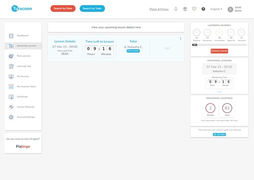Click the Certificate sidebar icon
The height and width of the screenshot is (180, 254).
11,97
